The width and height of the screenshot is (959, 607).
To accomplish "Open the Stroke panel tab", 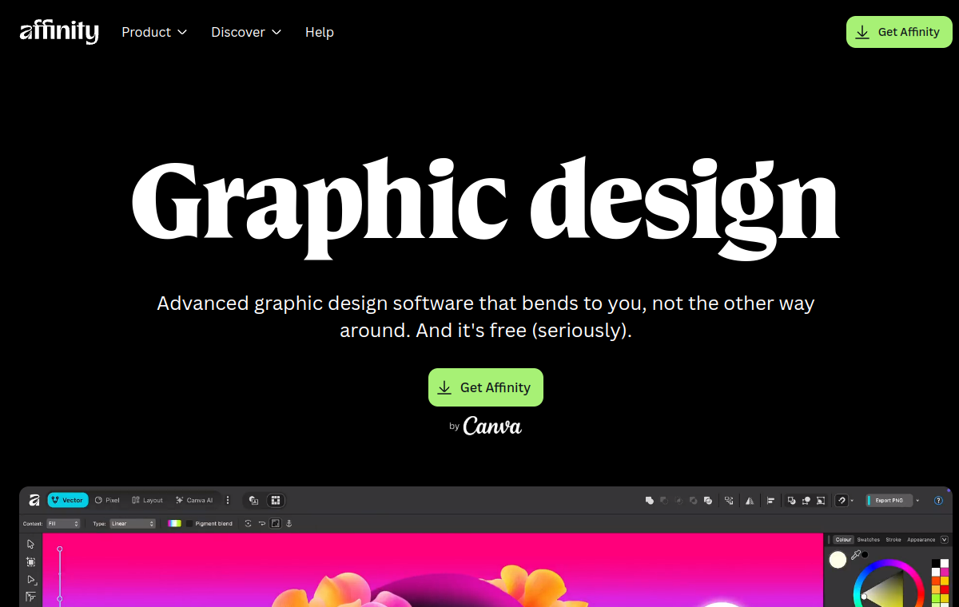I will point(893,540).
